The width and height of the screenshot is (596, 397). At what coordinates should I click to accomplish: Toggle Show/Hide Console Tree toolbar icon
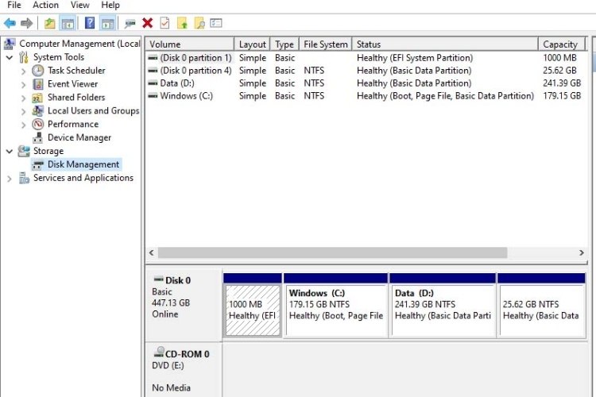tap(68, 23)
